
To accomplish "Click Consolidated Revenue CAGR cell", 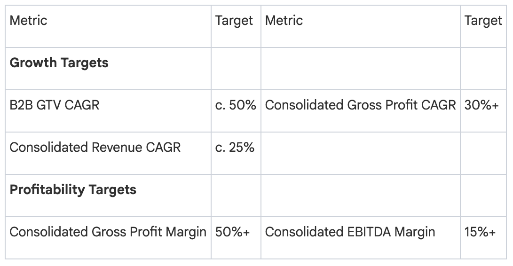I will point(95,148).
